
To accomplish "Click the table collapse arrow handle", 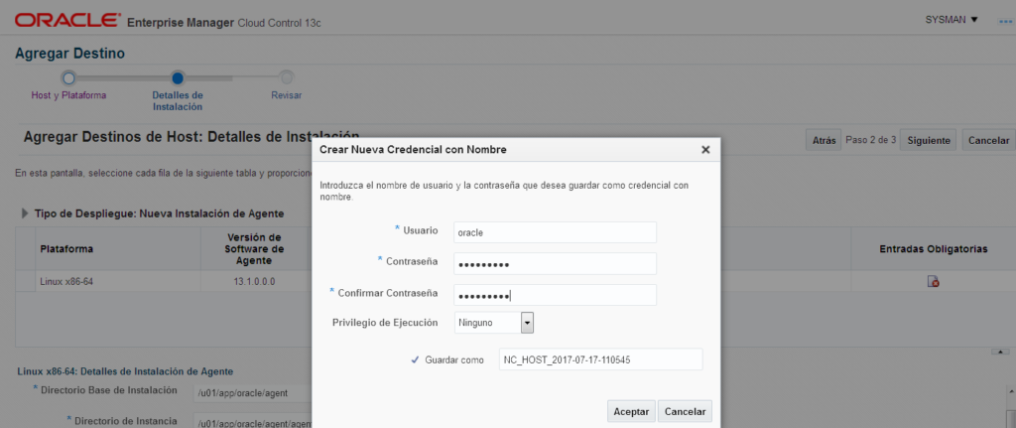I will tap(1000, 352).
